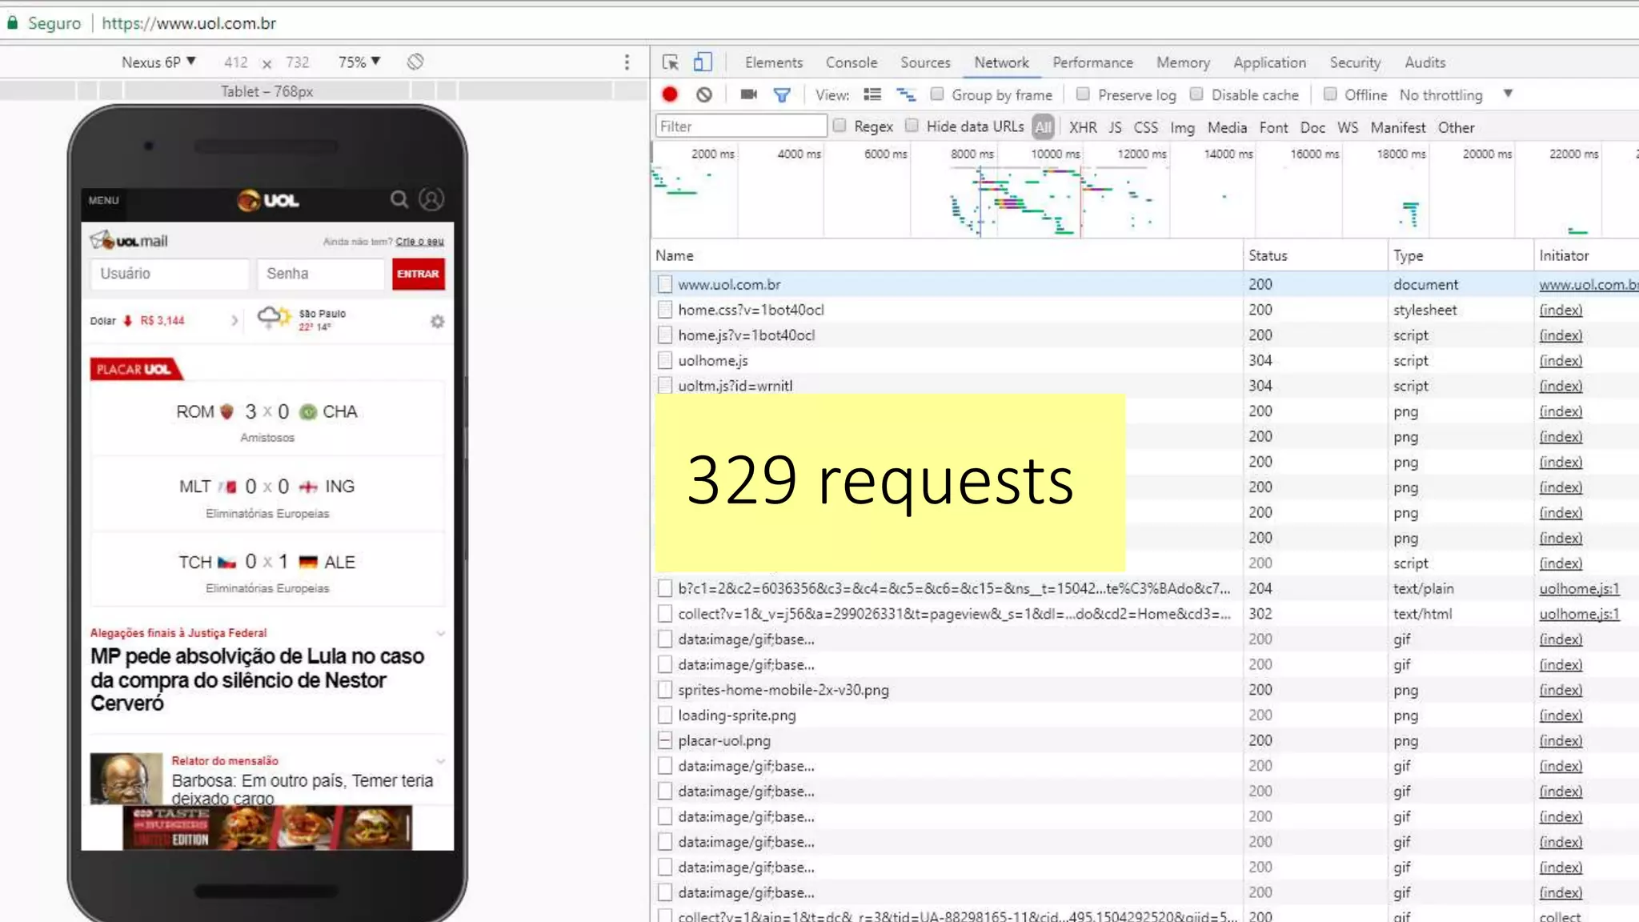This screenshot has height=922, width=1639.
Task: Open the Audits tab
Action: [1425, 62]
